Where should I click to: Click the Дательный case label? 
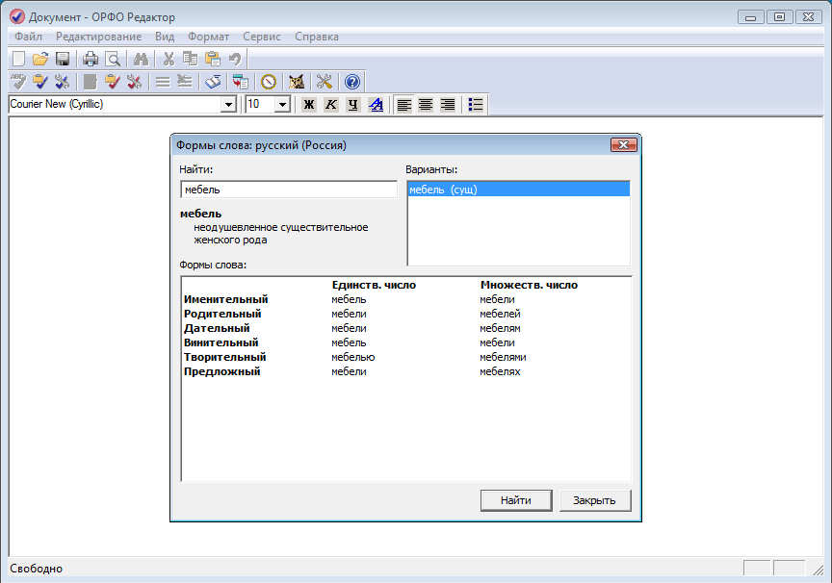click(x=217, y=328)
